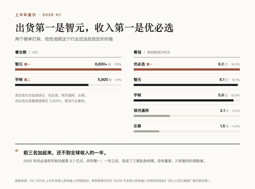Click the quote '前三名加起来，还不到全球收入的一半。'
Screen dimensions: 255x189
(x=65, y=153)
